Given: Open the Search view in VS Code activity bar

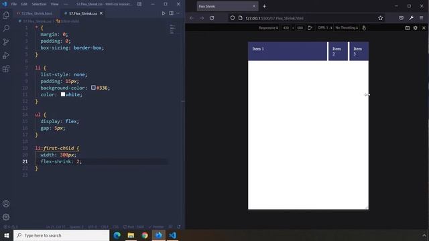Looking at the screenshot, I should click(x=6, y=28).
